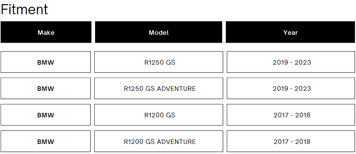Click start year 2017 in R1200 GS row
The width and height of the screenshot is (356, 154).
(282, 115)
